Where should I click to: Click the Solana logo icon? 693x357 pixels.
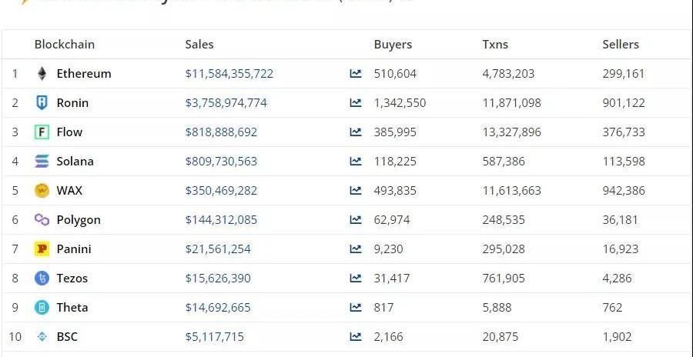pyautogui.click(x=42, y=162)
